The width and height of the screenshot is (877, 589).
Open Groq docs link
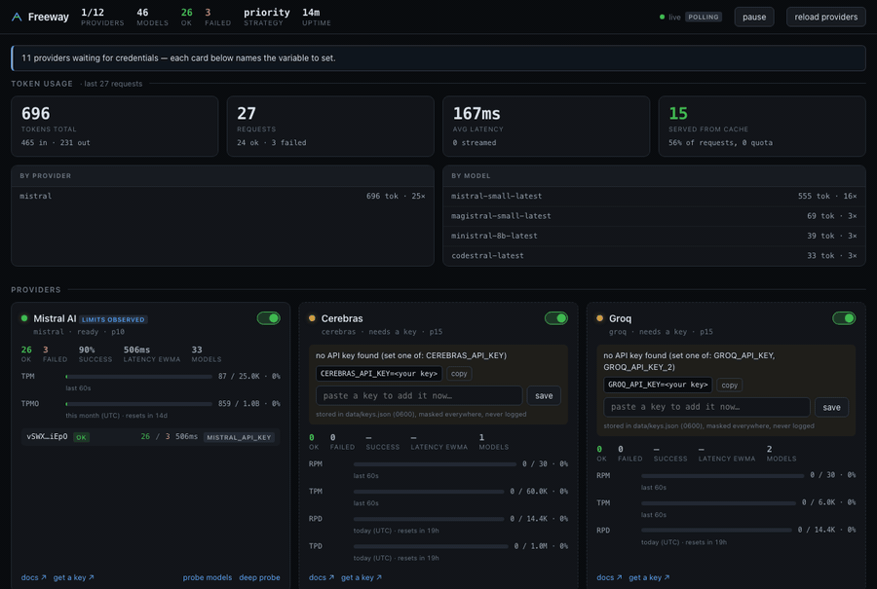coord(609,577)
